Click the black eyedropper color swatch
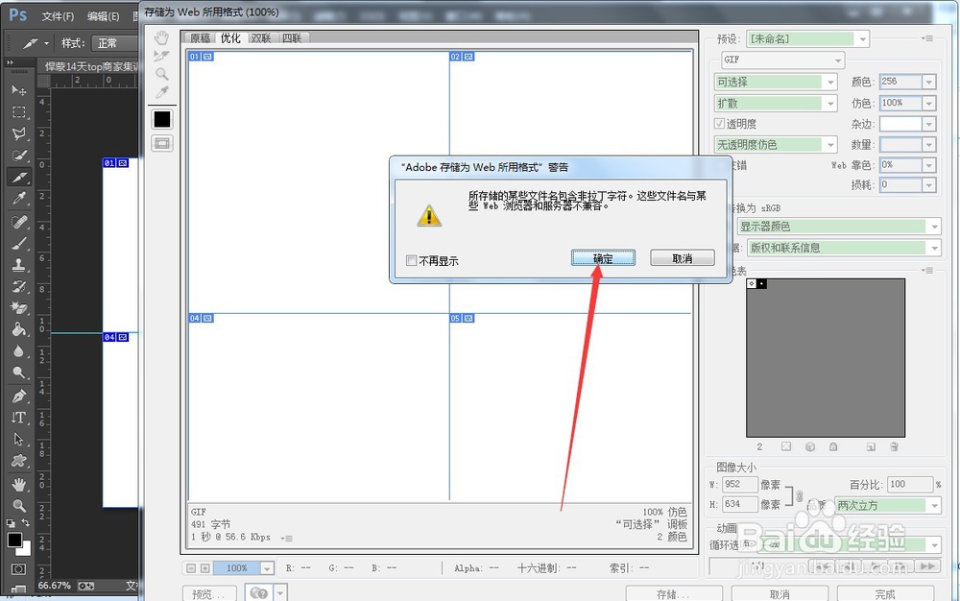Image resolution: width=960 pixels, height=601 pixels. click(x=162, y=119)
